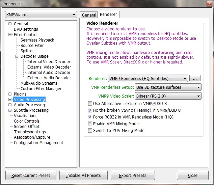Click Initialize All Presets button
Image resolution: width=214 pixels, height=185 pixels.
point(83,175)
